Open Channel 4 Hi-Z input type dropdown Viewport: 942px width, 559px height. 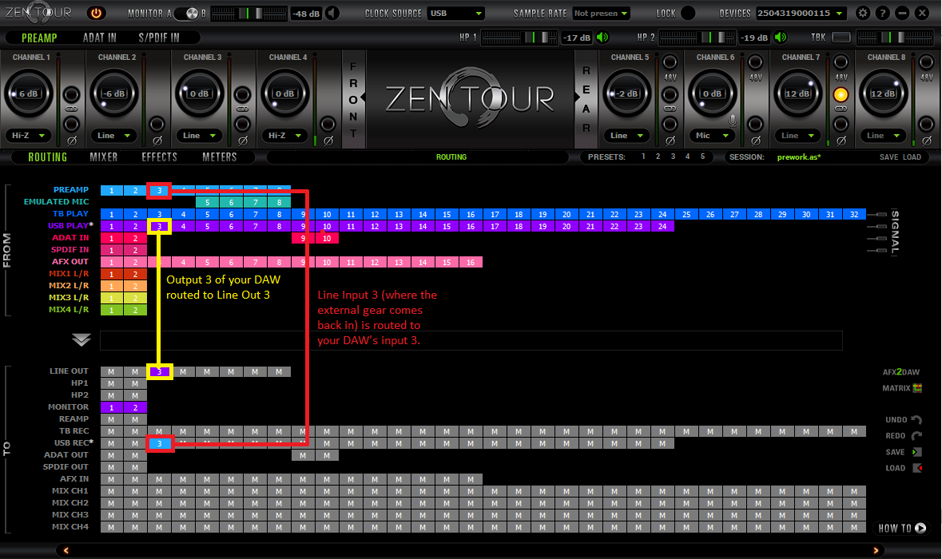[x=284, y=136]
